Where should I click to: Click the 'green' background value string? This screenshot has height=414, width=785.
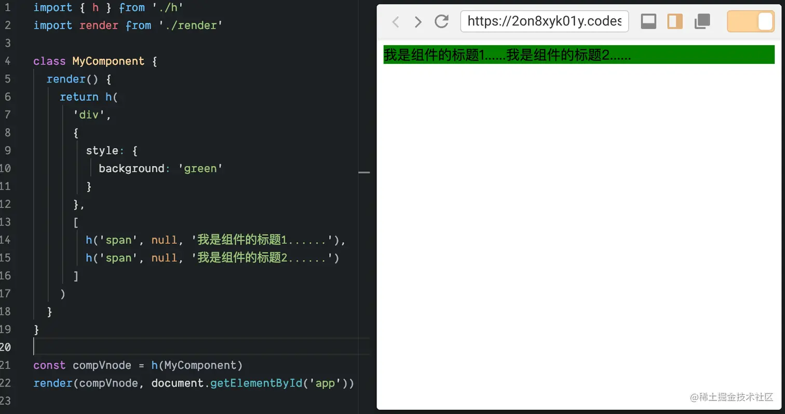200,168
